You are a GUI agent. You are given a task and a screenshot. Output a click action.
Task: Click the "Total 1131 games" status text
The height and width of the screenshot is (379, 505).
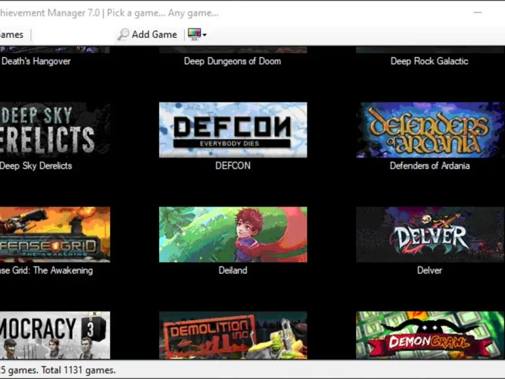click(x=78, y=370)
